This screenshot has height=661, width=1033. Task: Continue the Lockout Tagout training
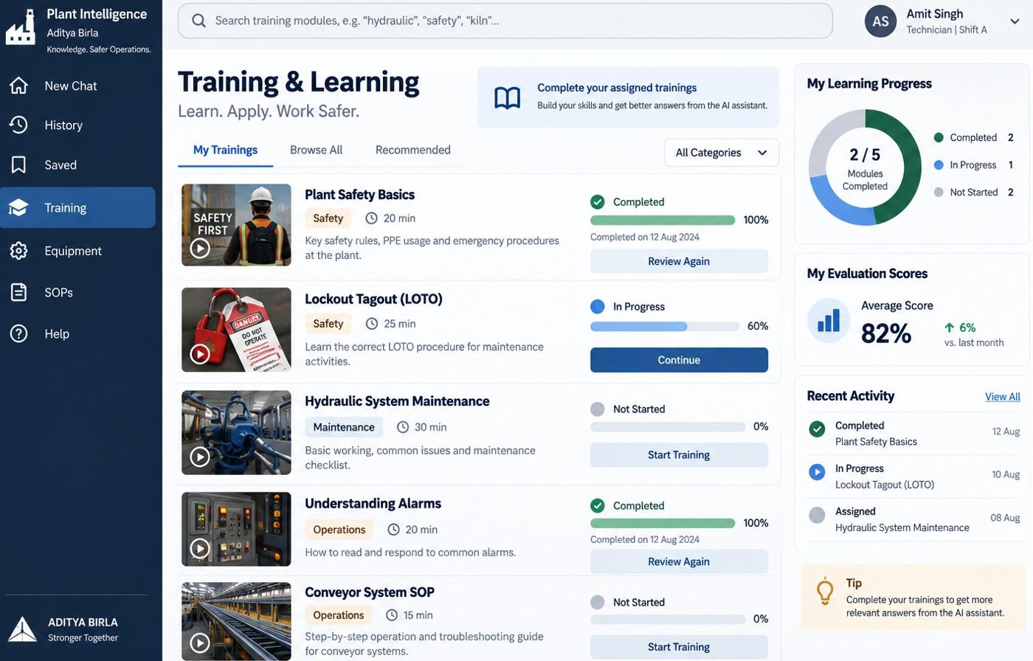coord(679,360)
